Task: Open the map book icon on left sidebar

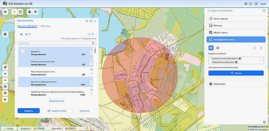Action: click(x=5, y=34)
